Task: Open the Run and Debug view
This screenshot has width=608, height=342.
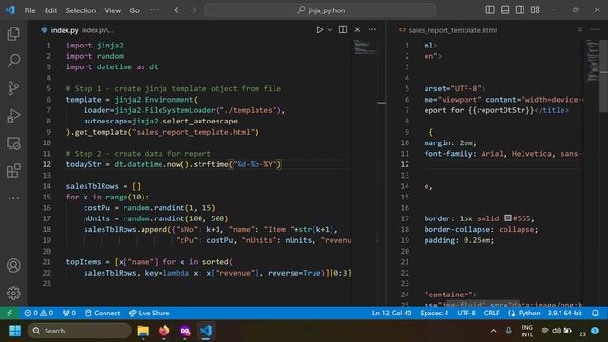Action: pos(13,116)
